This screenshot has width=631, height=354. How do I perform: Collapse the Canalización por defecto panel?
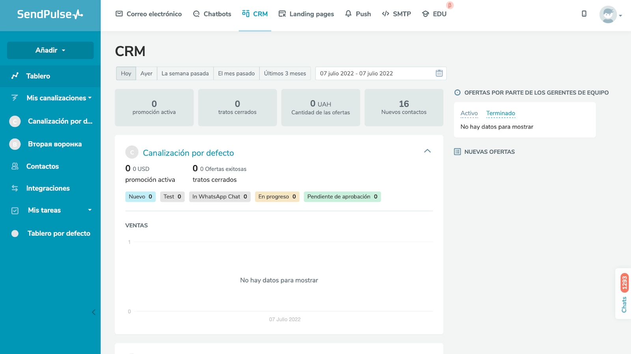[x=427, y=151]
